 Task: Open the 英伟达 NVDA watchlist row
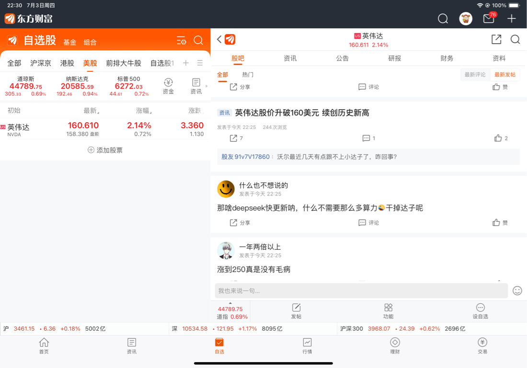[105, 129]
